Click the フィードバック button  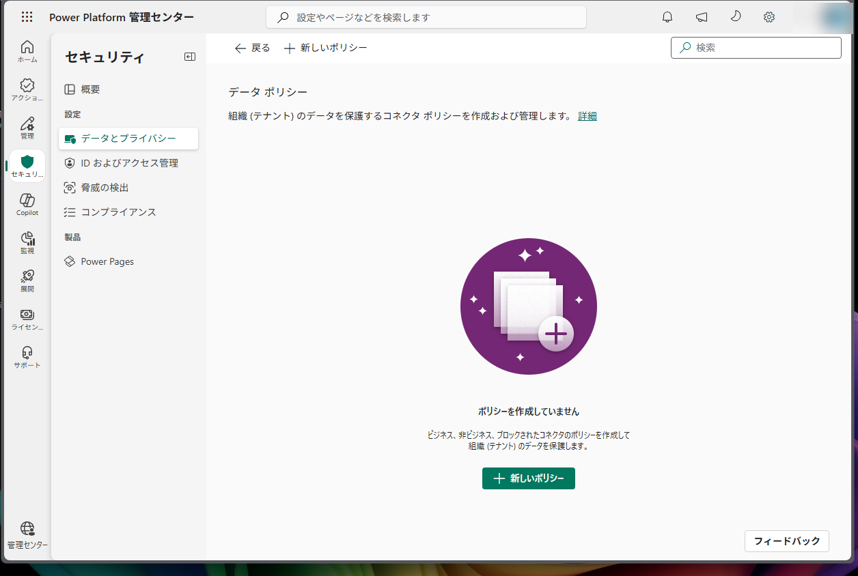[x=787, y=541]
